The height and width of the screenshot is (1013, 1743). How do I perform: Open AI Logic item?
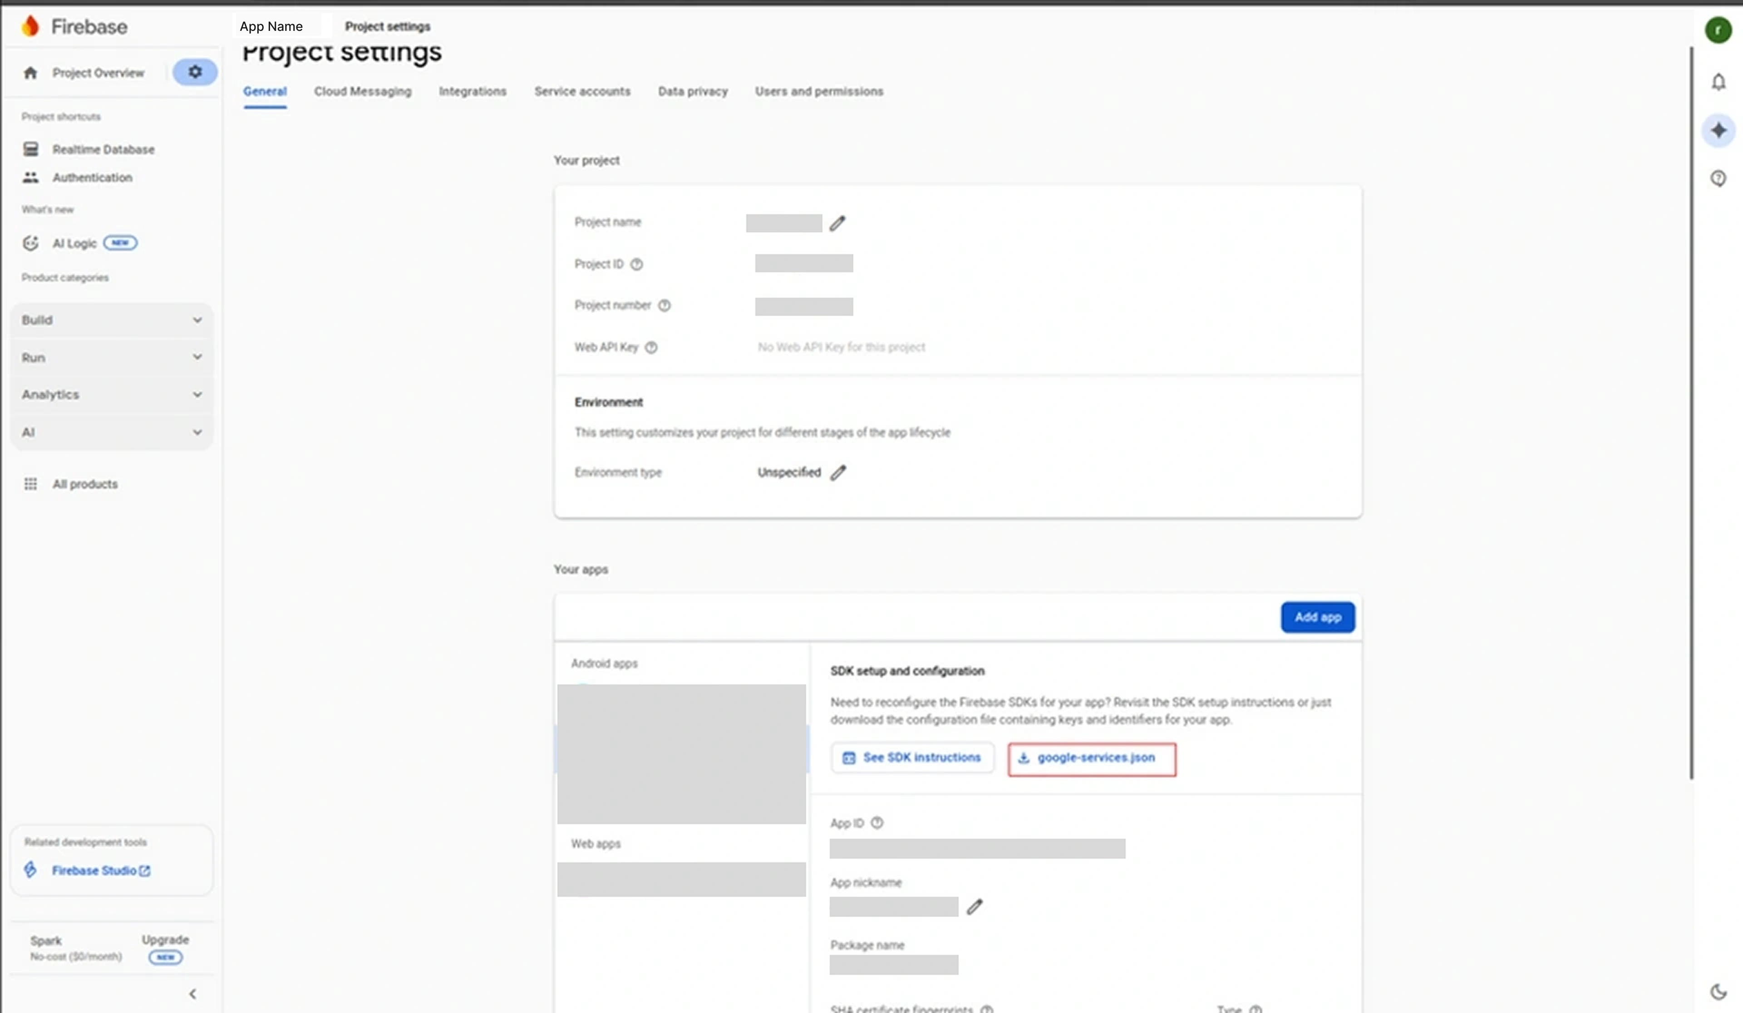click(79, 243)
